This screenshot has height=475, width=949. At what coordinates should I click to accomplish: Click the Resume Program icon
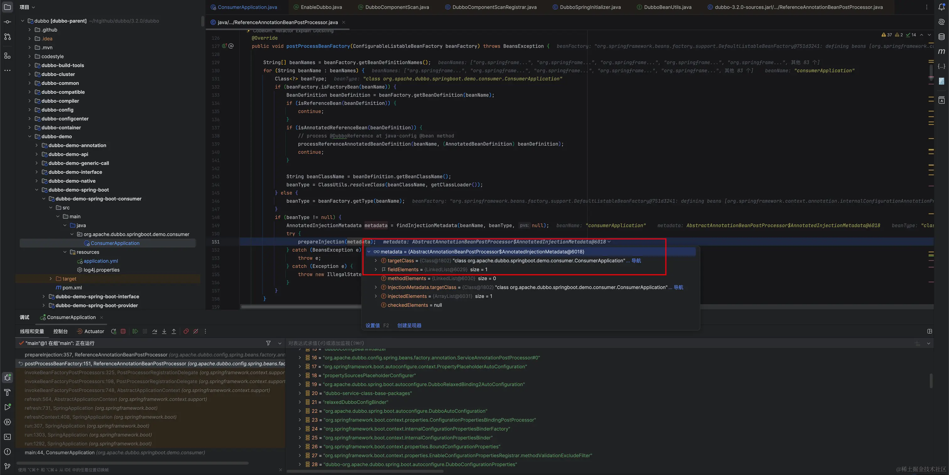(135, 331)
